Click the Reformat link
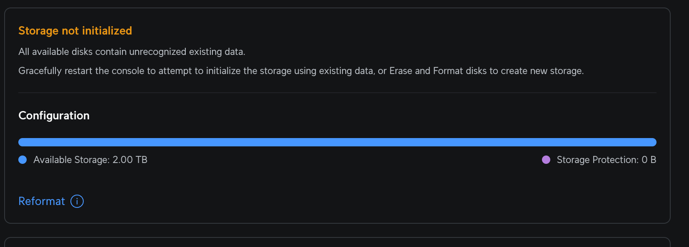Screen dimensions: 689x247 pyautogui.click(x=42, y=201)
